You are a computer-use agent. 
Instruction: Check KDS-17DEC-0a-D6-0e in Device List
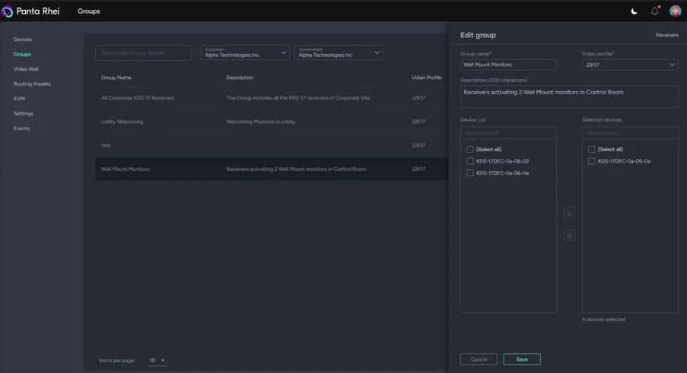[470, 173]
